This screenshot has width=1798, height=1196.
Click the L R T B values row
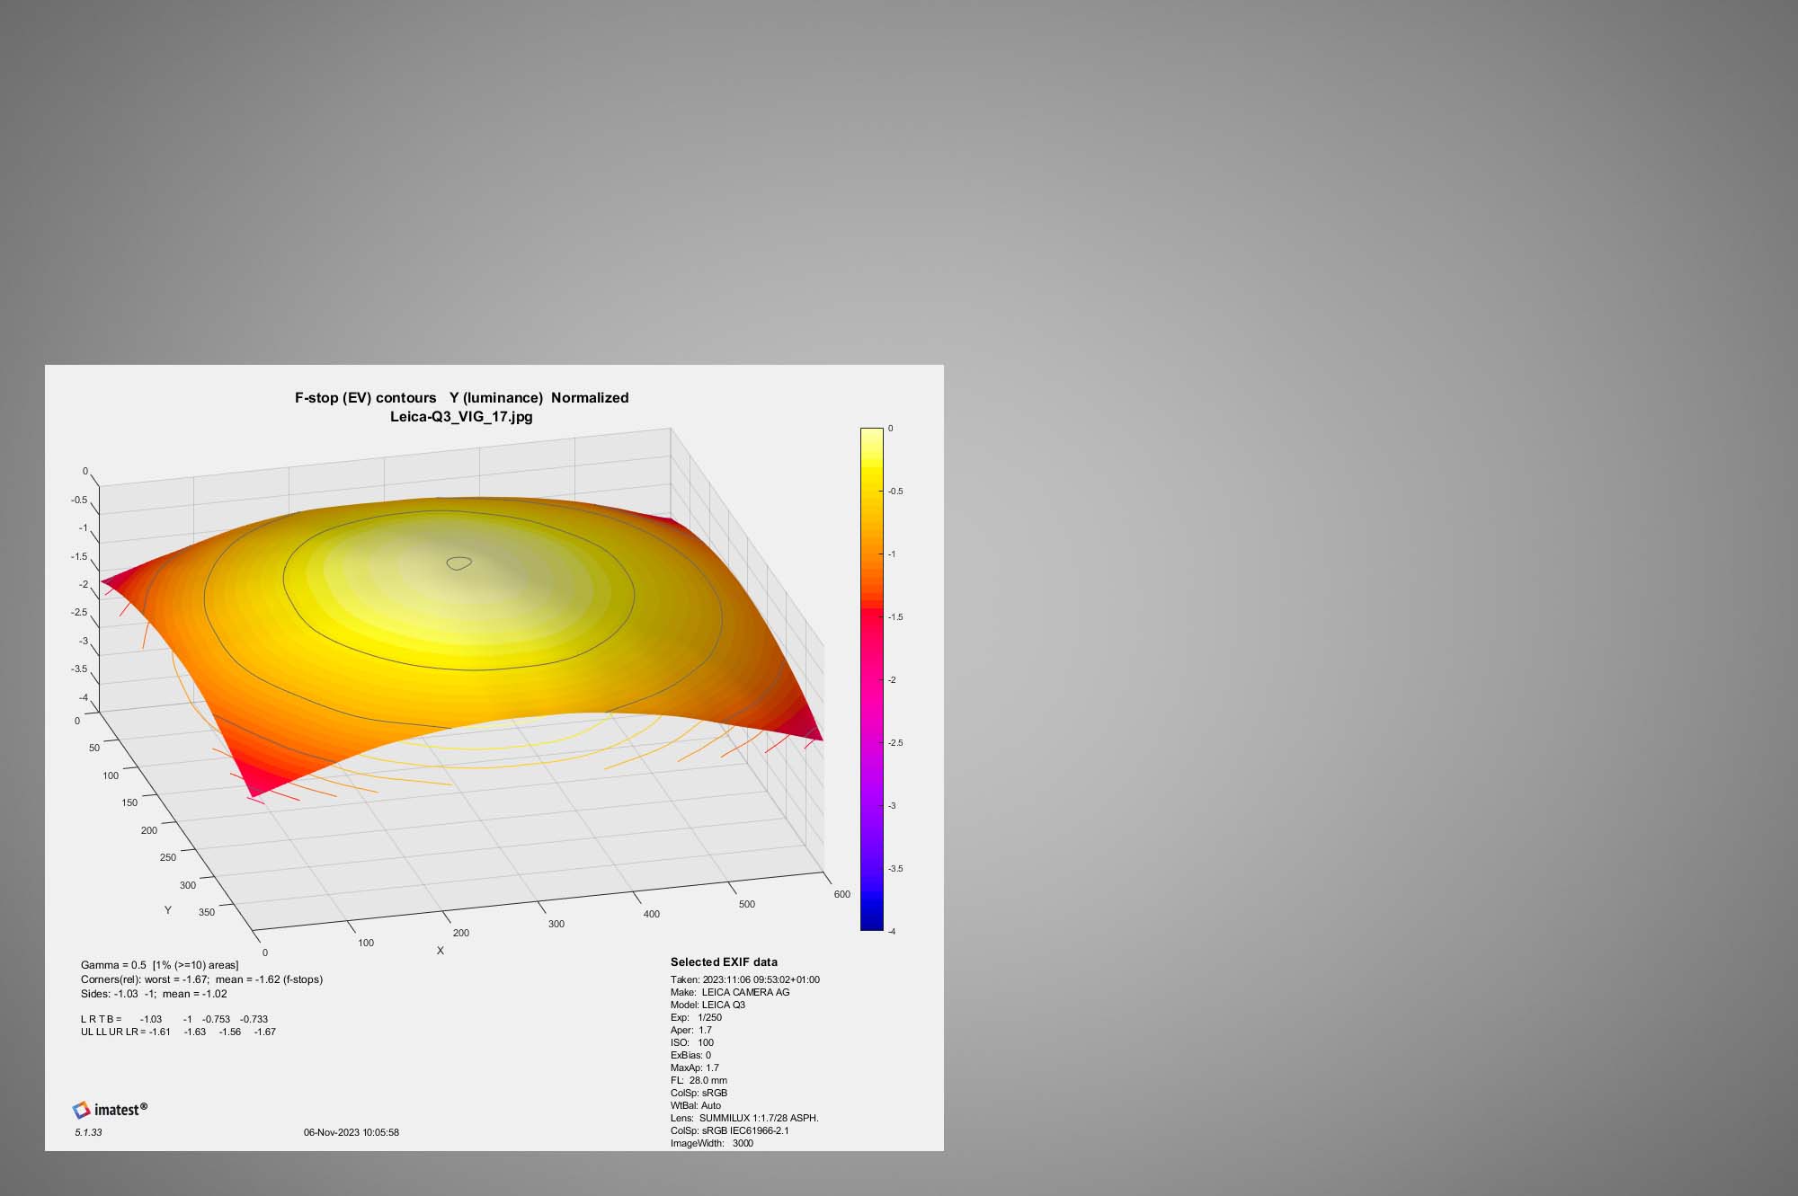174,1019
